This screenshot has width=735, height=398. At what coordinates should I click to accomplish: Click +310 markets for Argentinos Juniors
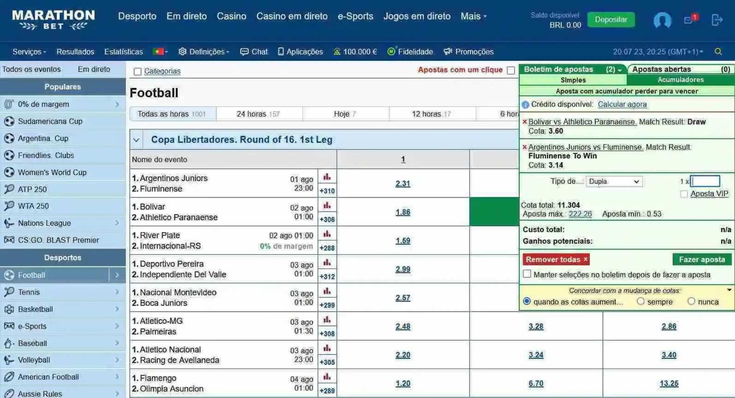(x=327, y=191)
